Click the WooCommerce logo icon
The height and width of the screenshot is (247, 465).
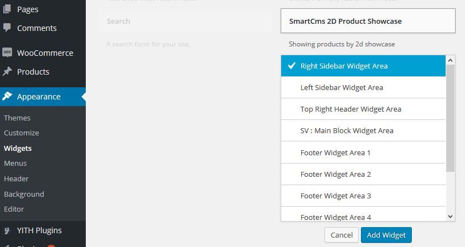click(7, 52)
